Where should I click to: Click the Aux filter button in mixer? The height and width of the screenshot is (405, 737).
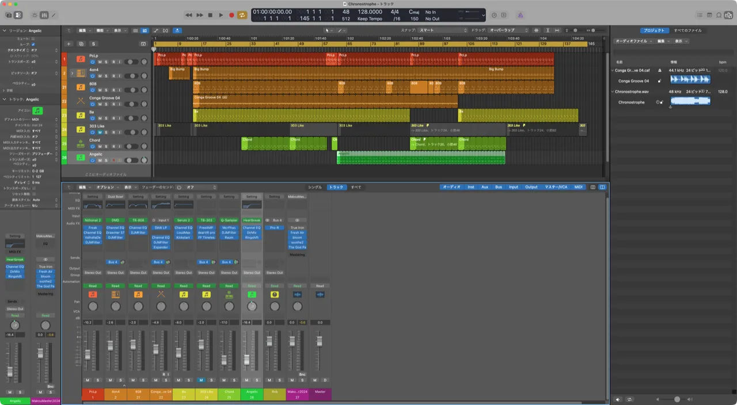click(485, 187)
